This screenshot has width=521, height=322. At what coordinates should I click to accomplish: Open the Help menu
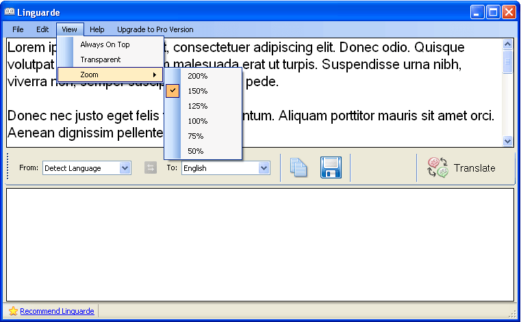[97, 29]
